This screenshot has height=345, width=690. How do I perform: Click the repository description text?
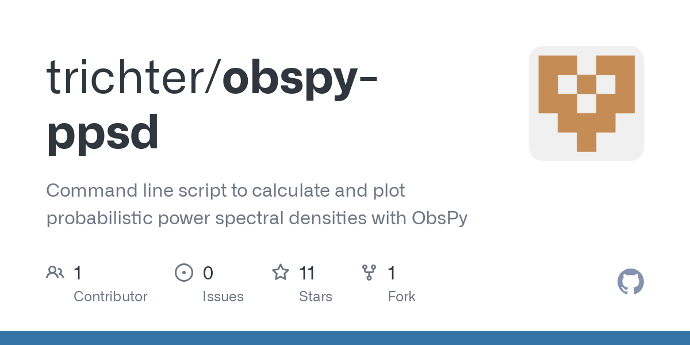click(x=257, y=204)
